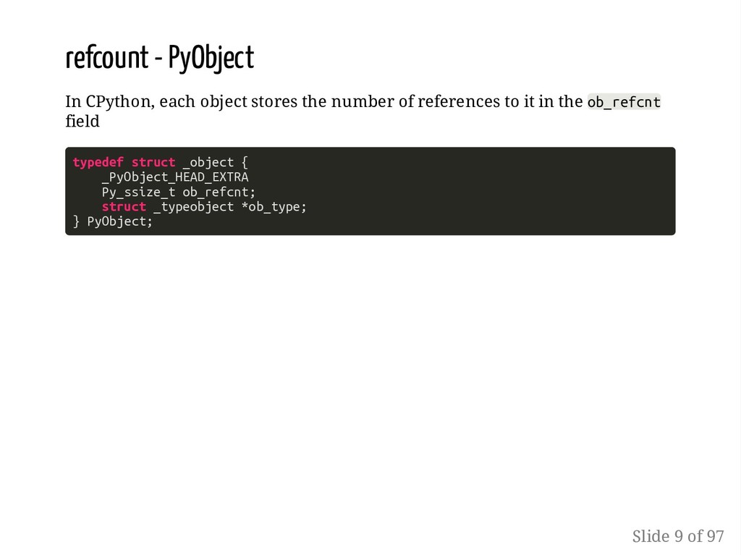
Task: Select the highlighted ob_refcnt inline code
Action: tap(624, 101)
